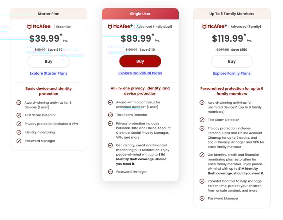Select the red Single User header

(140, 14)
